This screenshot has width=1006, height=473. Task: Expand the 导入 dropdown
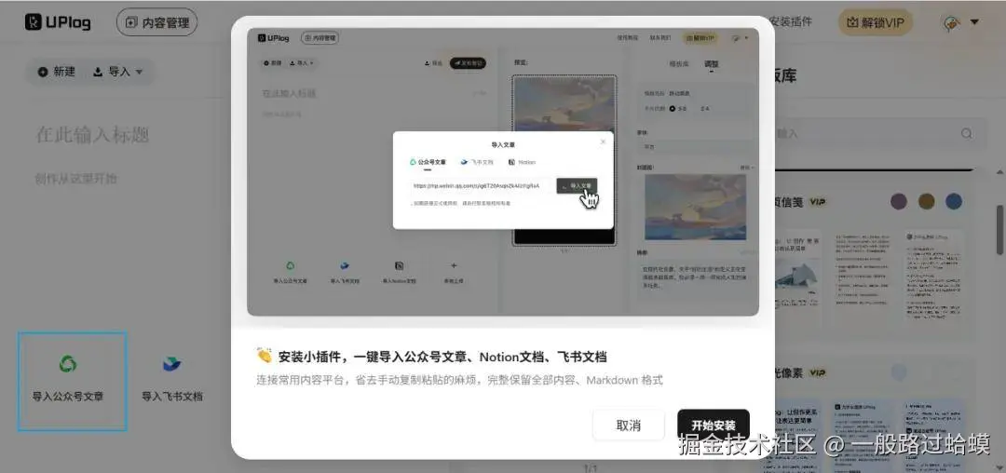point(118,72)
